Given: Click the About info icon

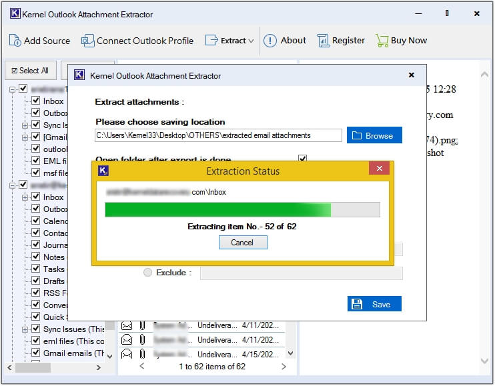Looking at the screenshot, I should [x=270, y=41].
